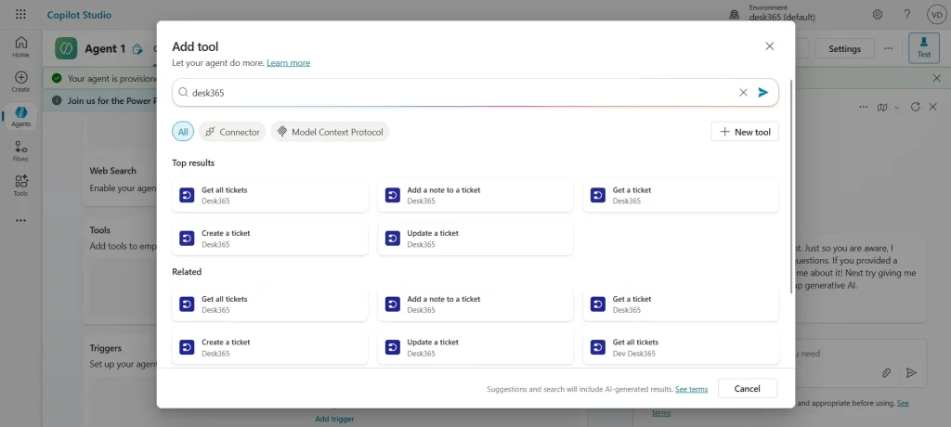Close the Add tool dialog
This screenshot has width=951, height=427.
[770, 46]
